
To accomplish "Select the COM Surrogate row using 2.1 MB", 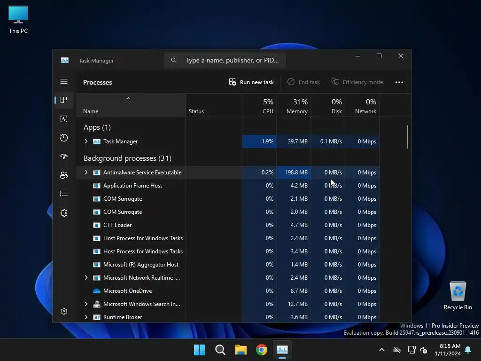I will coord(228,199).
